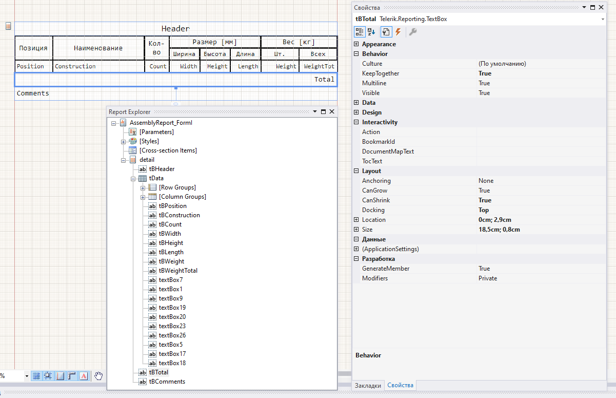Open the tBTotal object selector dropdown
The height and width of the screenshot is (398, 616).
point(602,19)
